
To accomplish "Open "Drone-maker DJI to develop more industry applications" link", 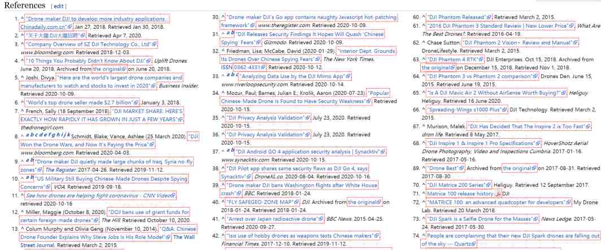I will point(94,23).
